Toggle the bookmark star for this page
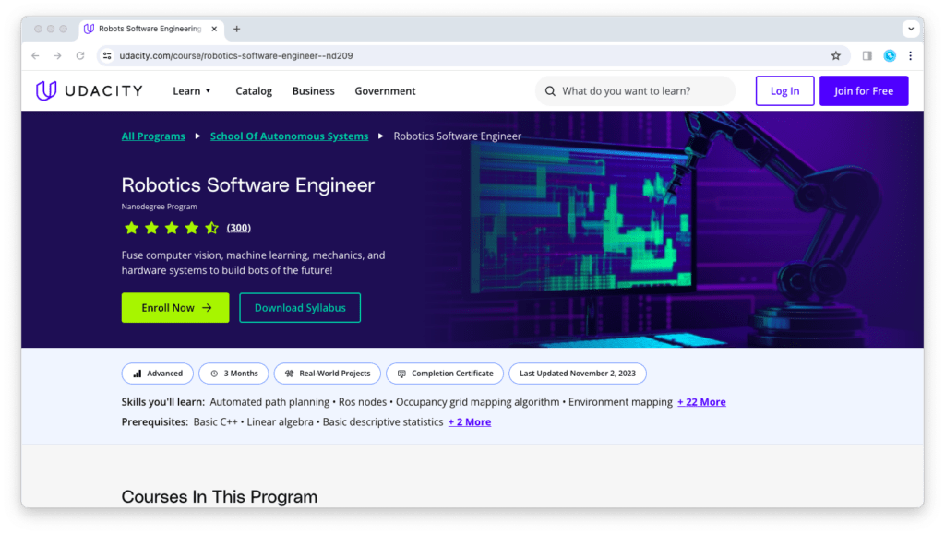 pos(836,55)
